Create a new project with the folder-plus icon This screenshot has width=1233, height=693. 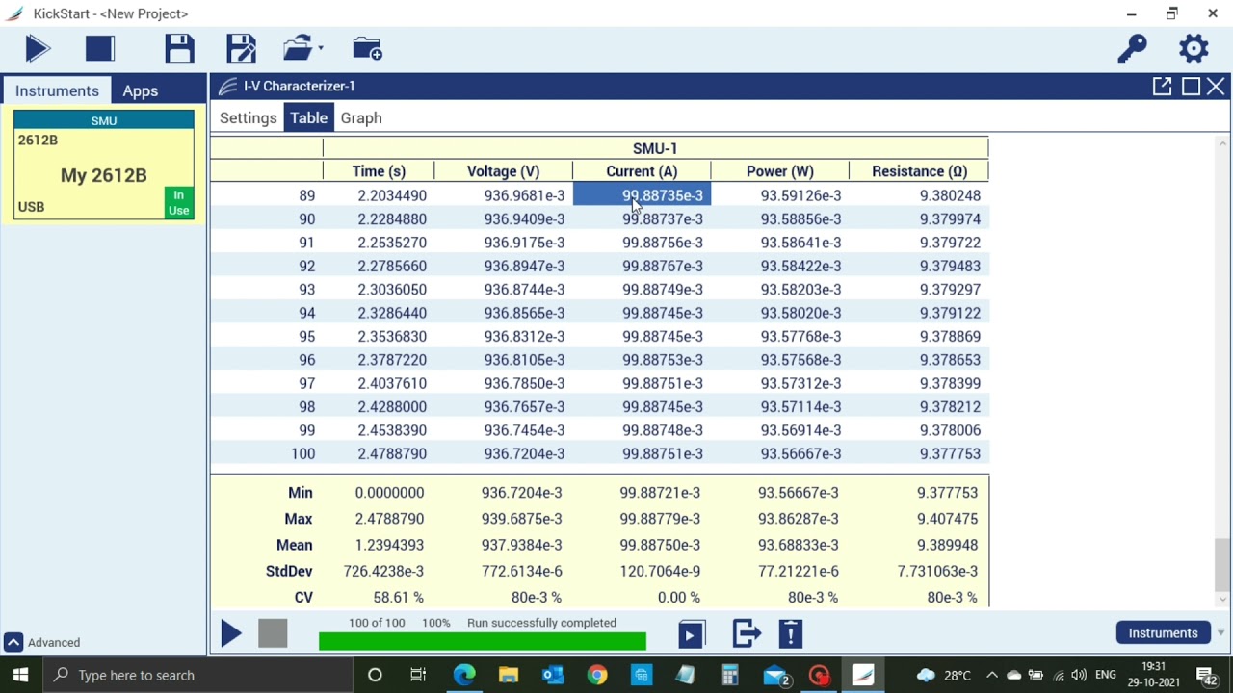pyautogui.click(x=367, y=48)
